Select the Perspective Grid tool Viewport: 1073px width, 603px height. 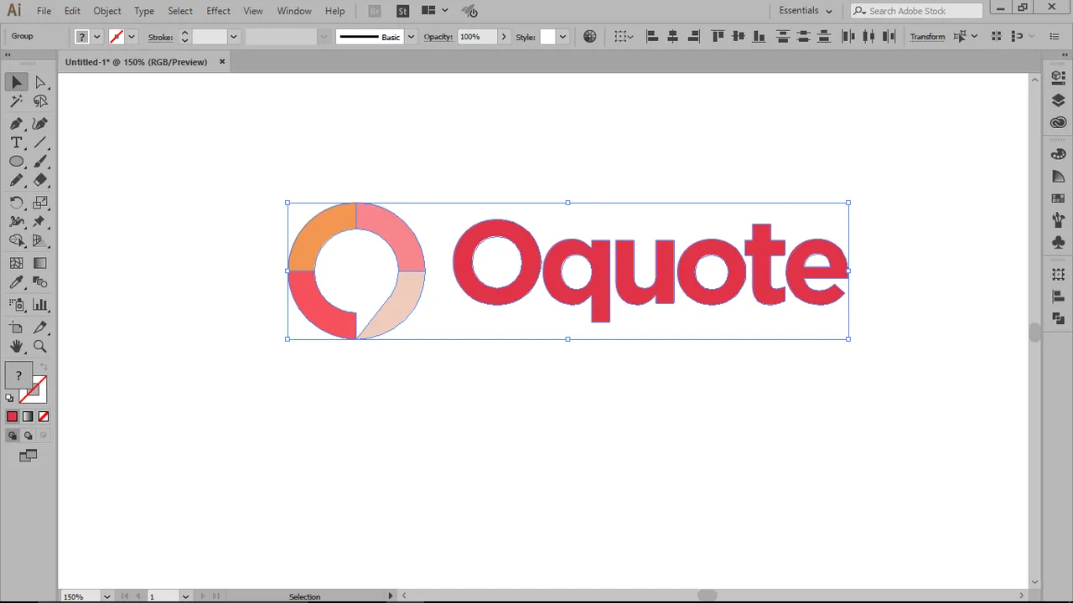tap(40, 241)
